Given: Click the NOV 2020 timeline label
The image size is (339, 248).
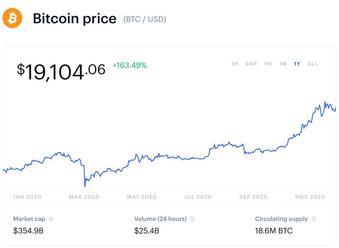Looking at the screenshot, I should coord(310,197).
